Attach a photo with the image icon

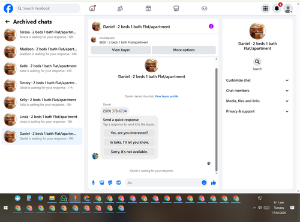coord(102,183)
